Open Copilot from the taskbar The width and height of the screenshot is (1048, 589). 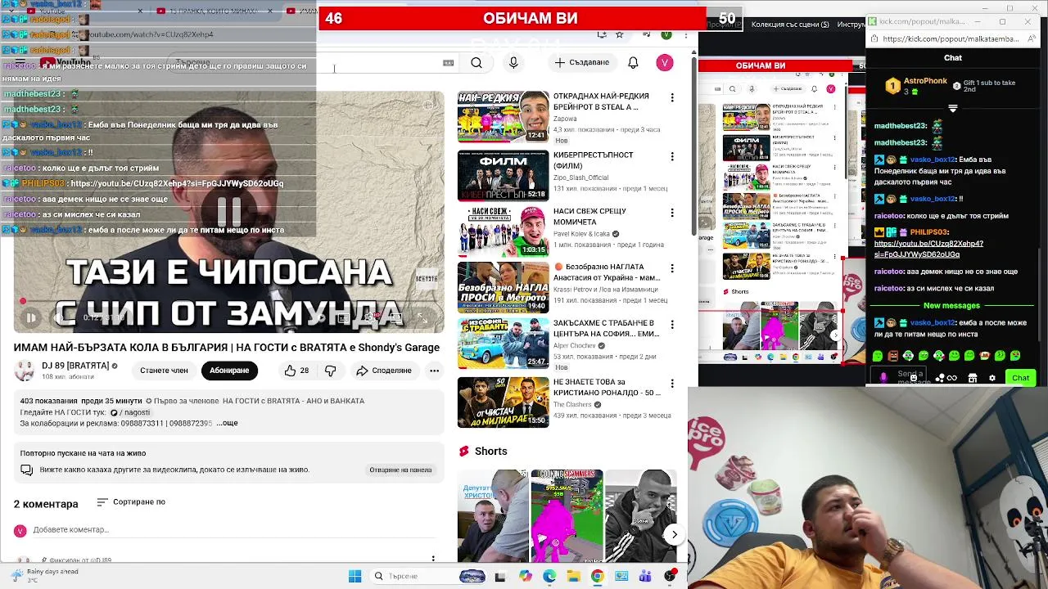click(x=525, y=577)
